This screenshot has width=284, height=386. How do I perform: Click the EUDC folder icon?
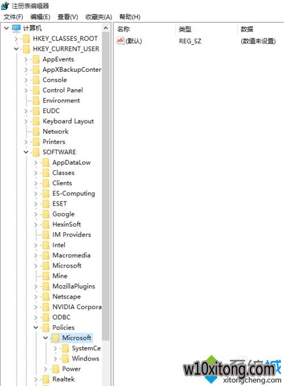[36, 111]
